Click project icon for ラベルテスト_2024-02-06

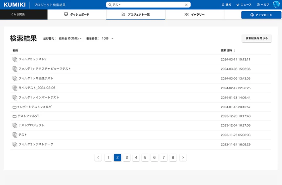(x=15, y=88)
